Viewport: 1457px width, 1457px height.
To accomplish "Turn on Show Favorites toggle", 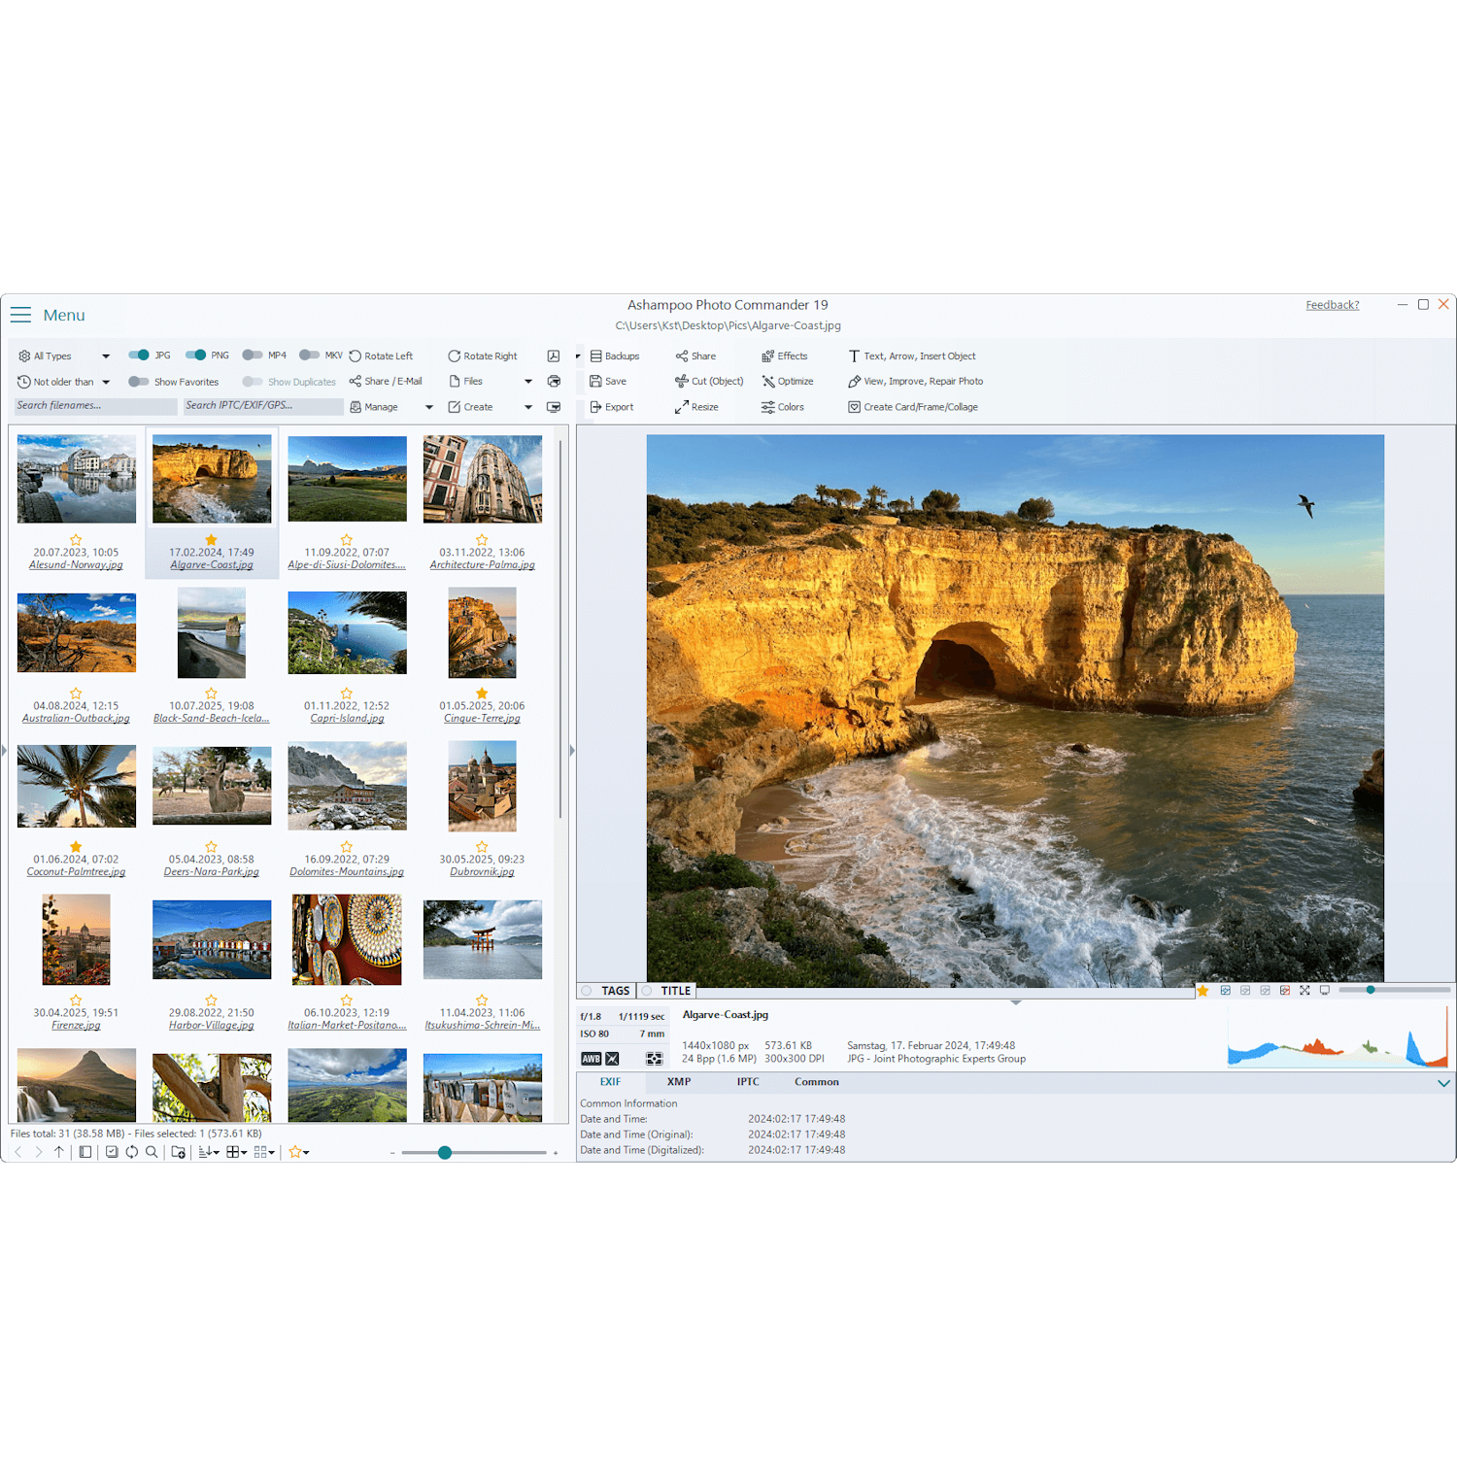I will [x=139, y=382].
